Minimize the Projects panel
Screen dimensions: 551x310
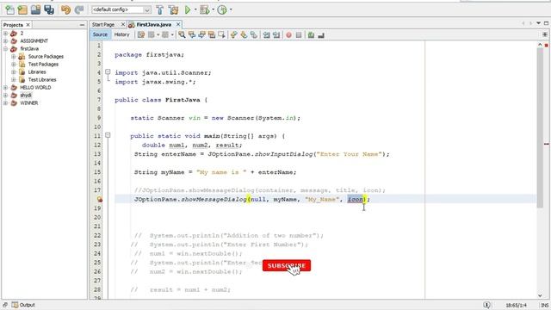pos(82,25)
